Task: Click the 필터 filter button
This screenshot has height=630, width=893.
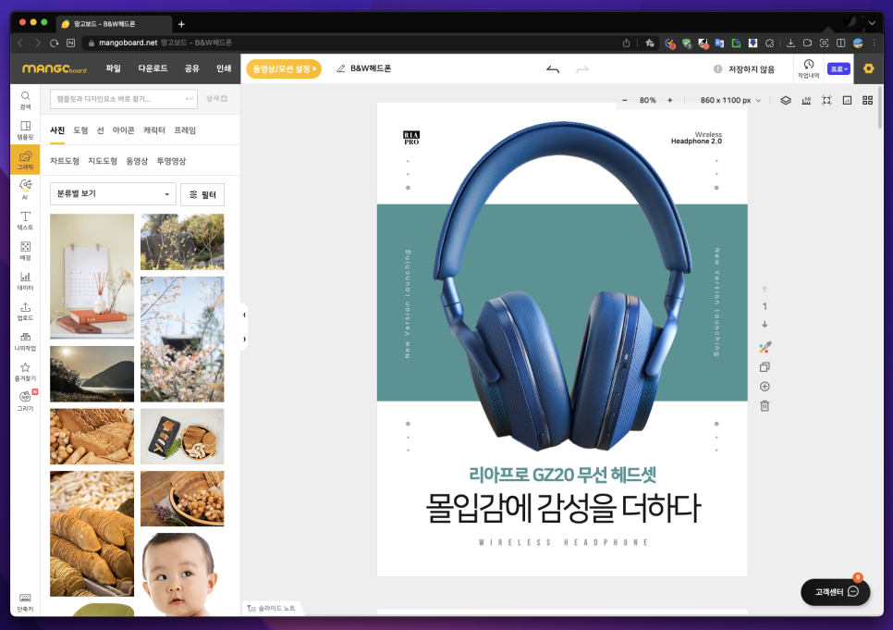Action: pyautogui.click(x=202, y=194)
